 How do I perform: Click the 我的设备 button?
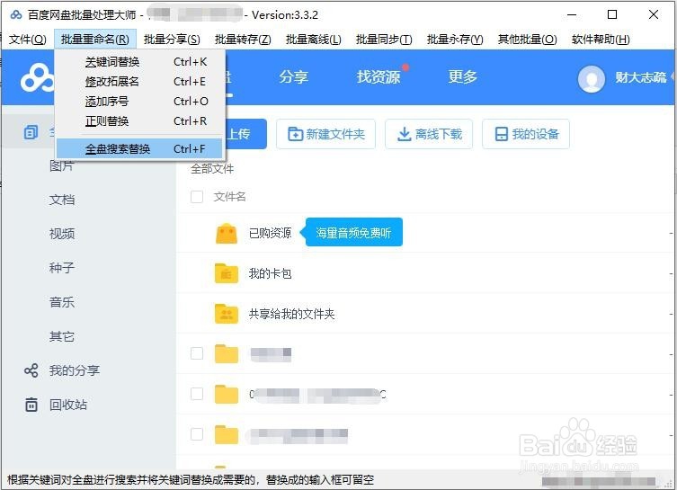tap(526, 134)
